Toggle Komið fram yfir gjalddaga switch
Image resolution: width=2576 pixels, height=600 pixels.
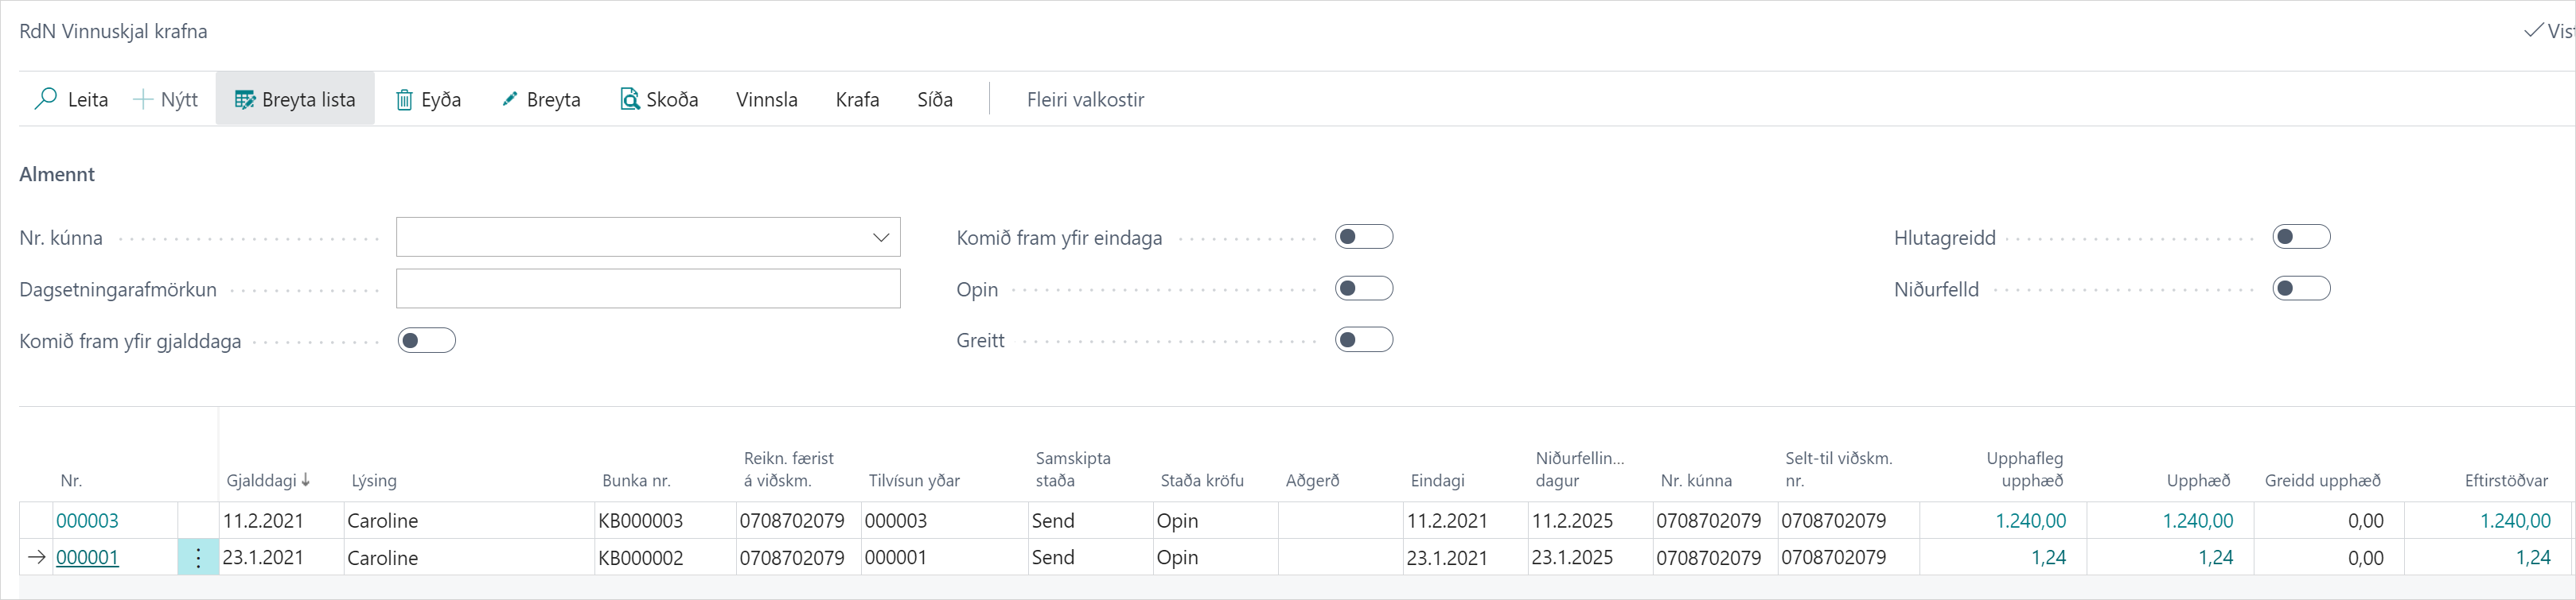click(427, 340)
